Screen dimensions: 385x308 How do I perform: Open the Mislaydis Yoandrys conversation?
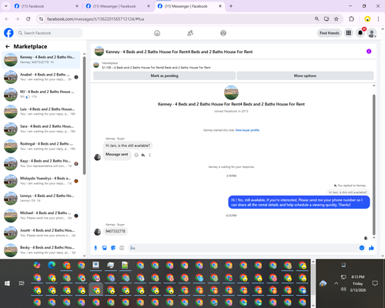tap(41, 181)
